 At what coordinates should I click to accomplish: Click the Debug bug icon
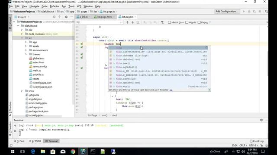[x=249, y=12]
